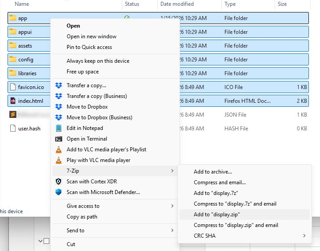Choose Add to "display.zip"
Viewport: 320px width, 251px height.
coord(217,215)
